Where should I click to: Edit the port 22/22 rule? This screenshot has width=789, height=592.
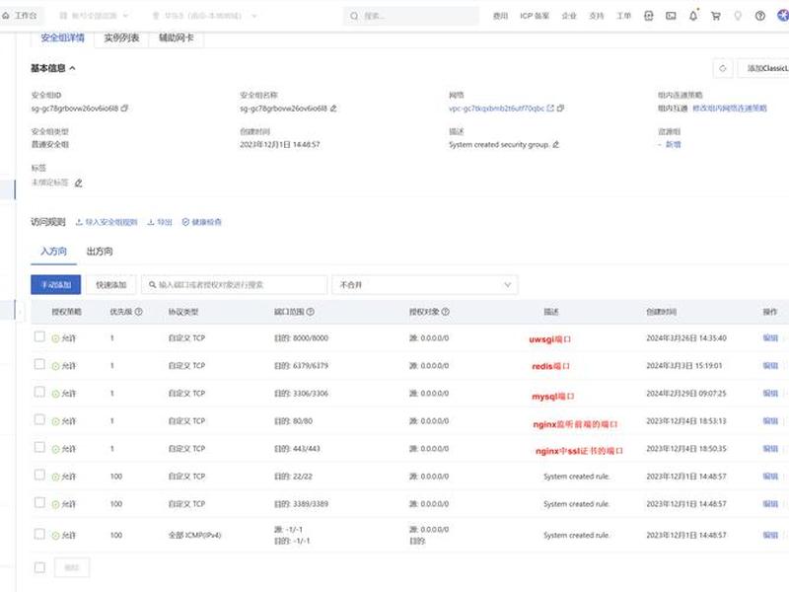[x=770, y=477]
